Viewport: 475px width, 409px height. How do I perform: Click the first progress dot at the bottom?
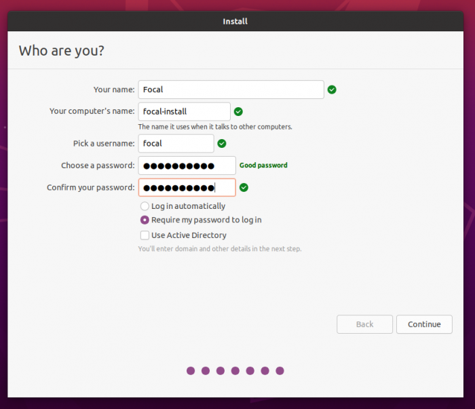click(x=191, y=371)
